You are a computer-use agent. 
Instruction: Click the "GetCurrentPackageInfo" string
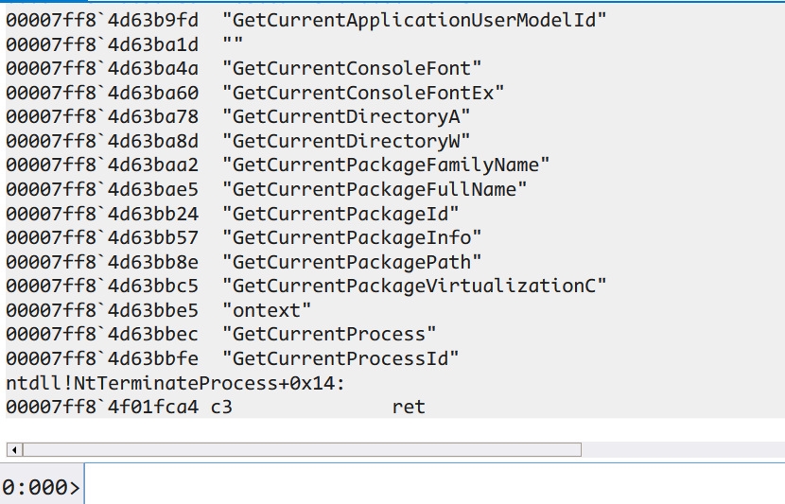[x=352, y=237]
